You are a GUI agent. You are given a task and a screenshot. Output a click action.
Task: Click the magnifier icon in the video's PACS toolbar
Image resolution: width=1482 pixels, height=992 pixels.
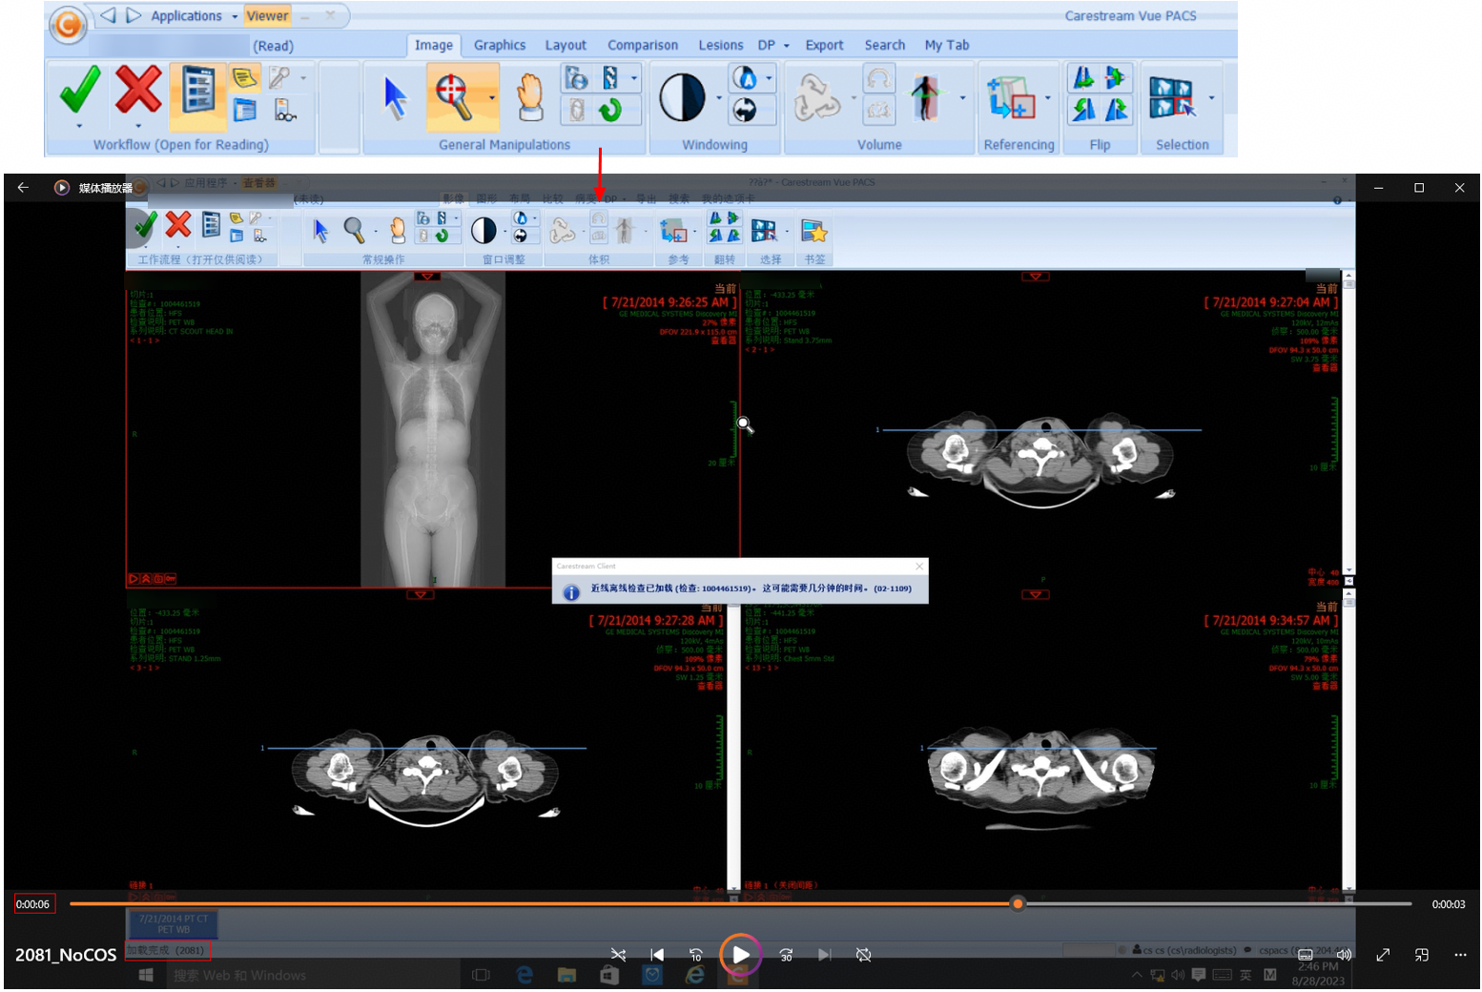tap(354, 230)
